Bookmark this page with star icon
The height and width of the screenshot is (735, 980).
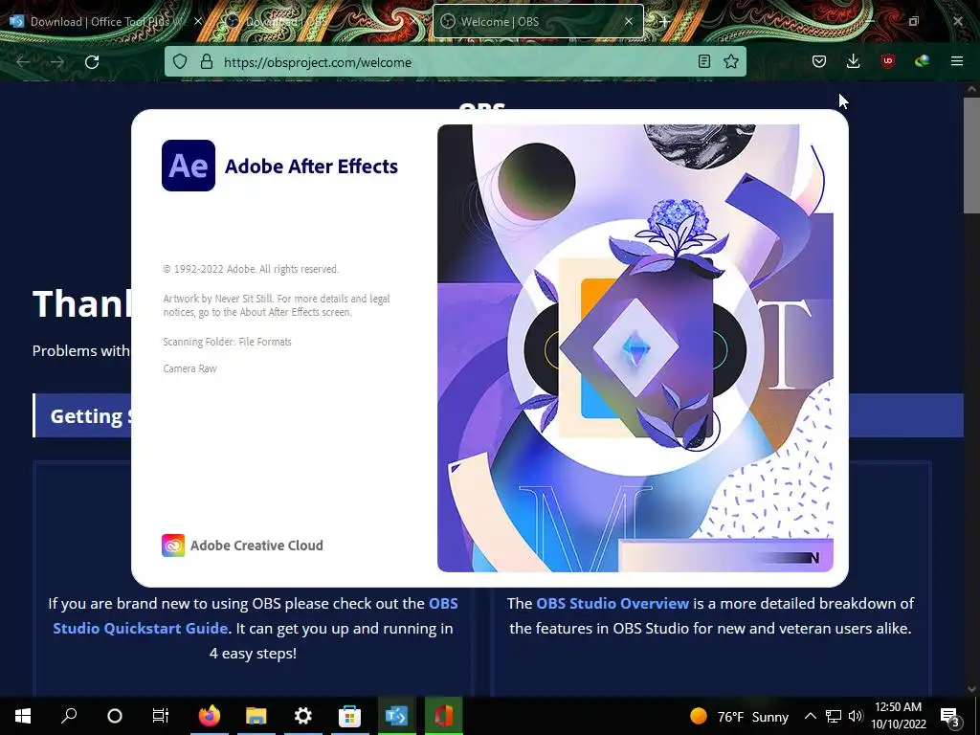click(731, 62)
